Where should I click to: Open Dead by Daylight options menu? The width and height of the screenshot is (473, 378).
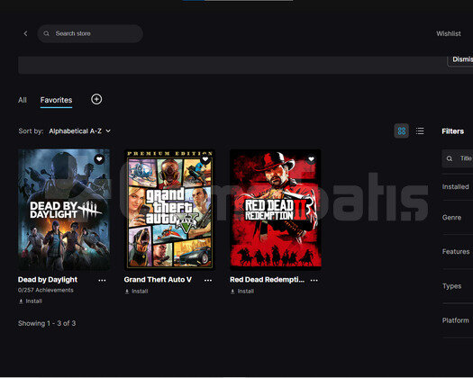click(102, 280)
